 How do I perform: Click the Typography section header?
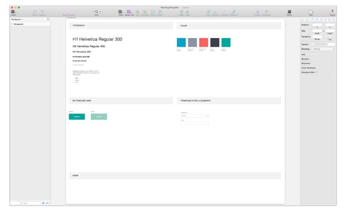pos(121,25)
